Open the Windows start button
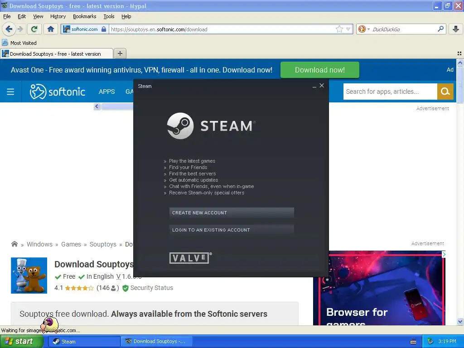 [x=21, y=341]
